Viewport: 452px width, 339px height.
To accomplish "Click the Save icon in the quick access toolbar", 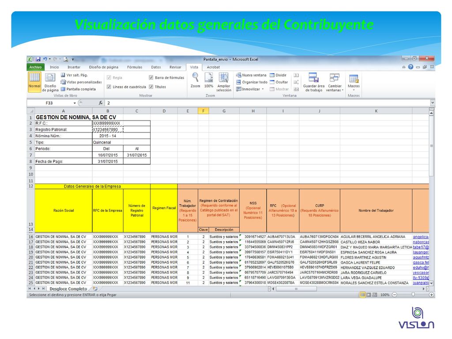I will [x=38, y=60].
